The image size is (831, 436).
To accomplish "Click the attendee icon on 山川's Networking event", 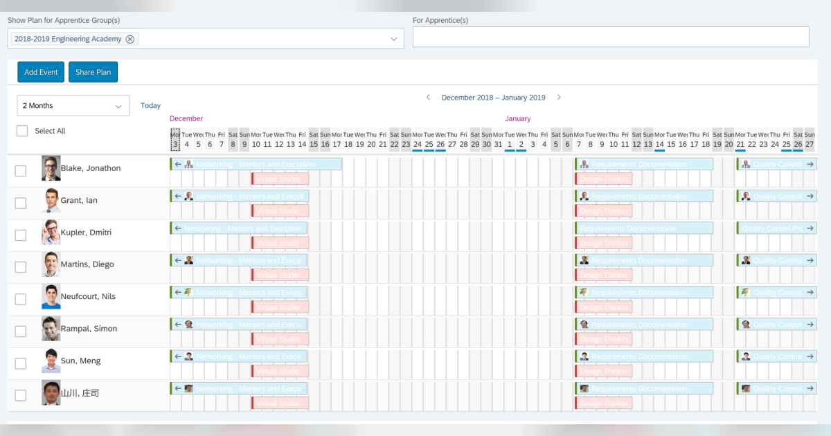I will click(188, 388).
